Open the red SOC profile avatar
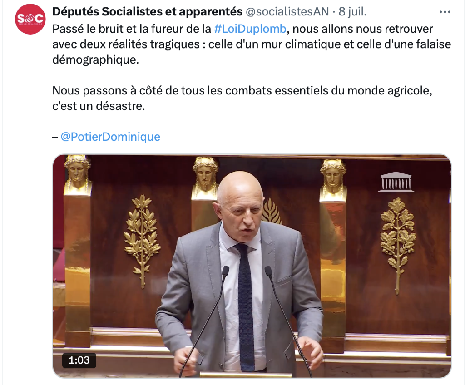This screenshot has height=385, width=465. pos(30,19)
